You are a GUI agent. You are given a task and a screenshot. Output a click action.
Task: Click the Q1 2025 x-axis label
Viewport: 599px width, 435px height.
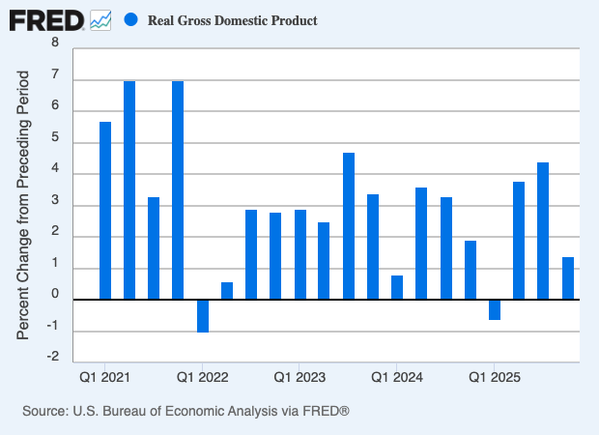[495, 375]
